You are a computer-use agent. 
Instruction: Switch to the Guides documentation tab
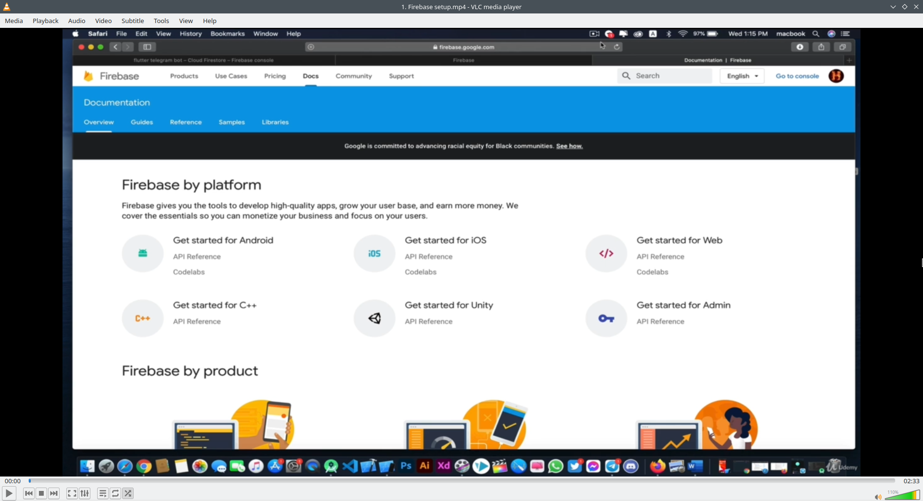(x=142, y=122)
